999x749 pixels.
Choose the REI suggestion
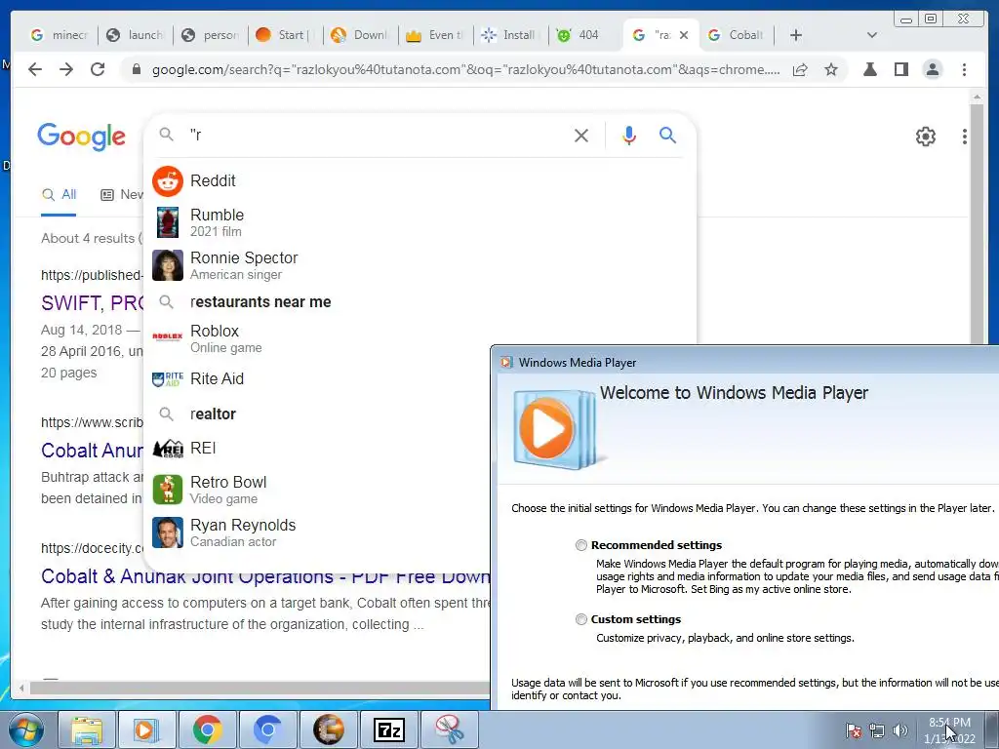[x=319, y=449]
